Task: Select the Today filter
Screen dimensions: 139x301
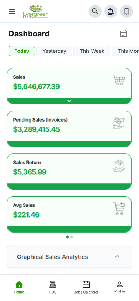Action: tap(22, 51)
